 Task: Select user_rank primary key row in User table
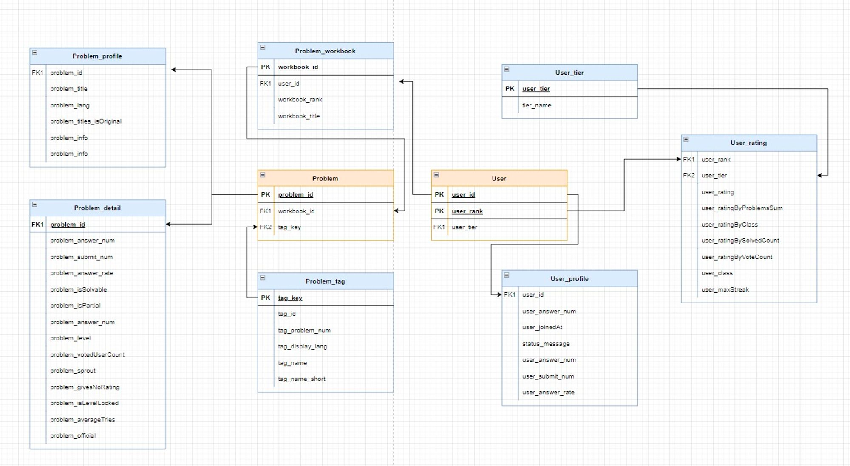[x=467, y=211]
